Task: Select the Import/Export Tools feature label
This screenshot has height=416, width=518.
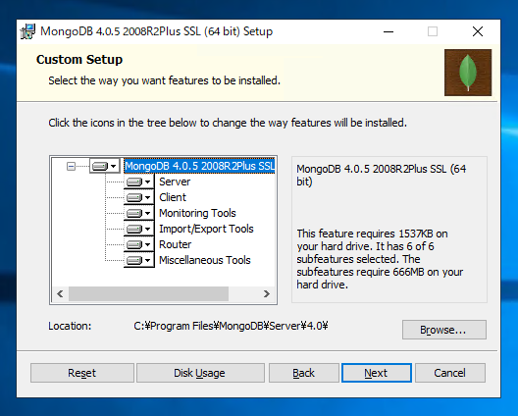Action: coord(206,229)
